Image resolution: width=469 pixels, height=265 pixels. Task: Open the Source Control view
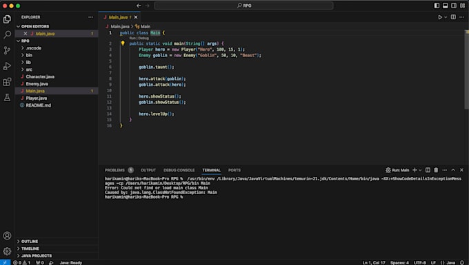[x=7, y=50]
